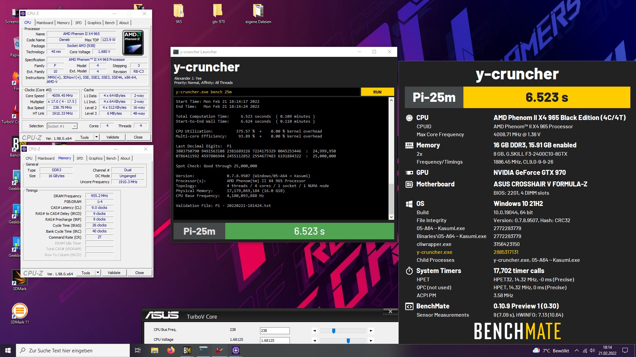Click the Tools button in upper CPU-Z
636x357 pixels.
84,137
